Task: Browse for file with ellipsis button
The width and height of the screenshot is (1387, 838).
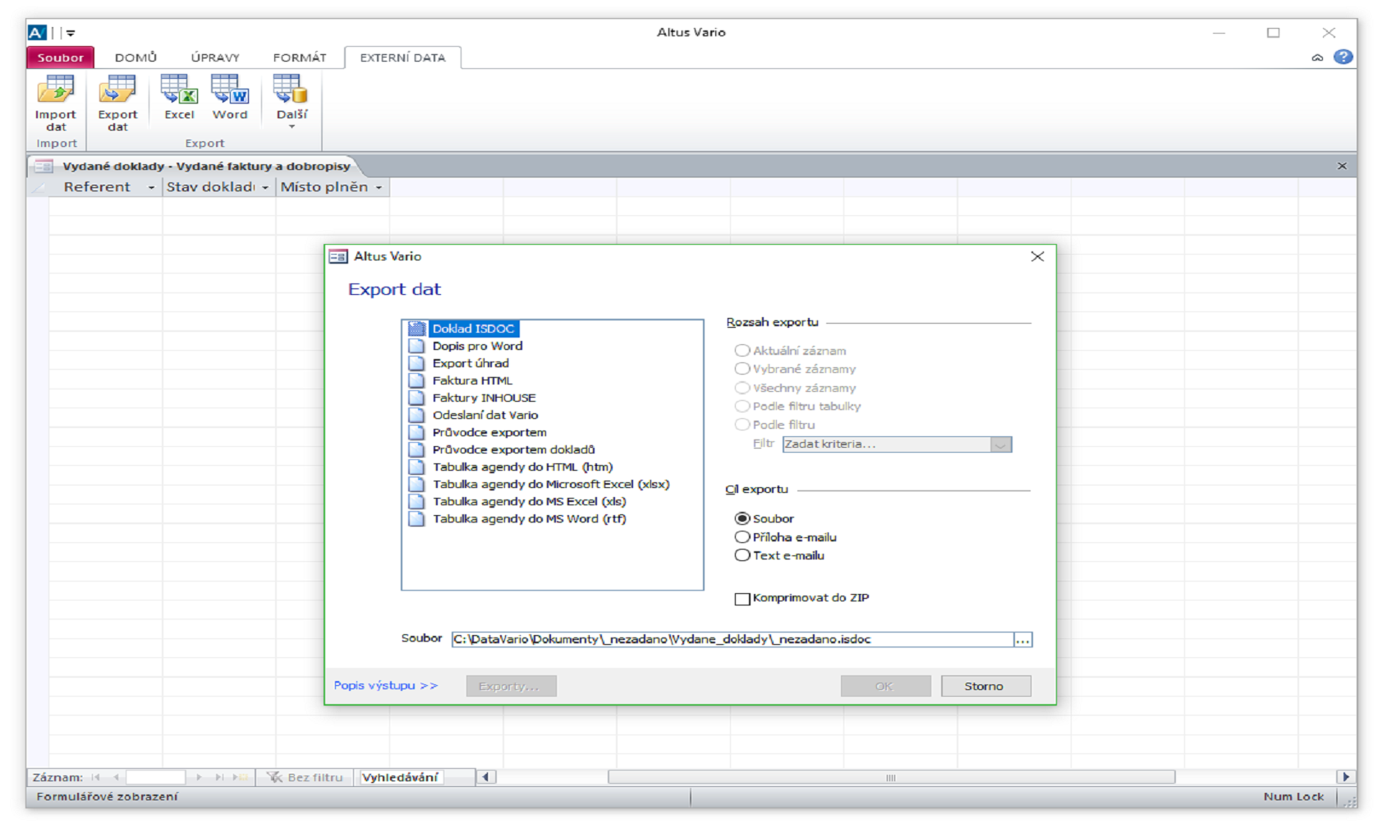Action: (1022, 640)
